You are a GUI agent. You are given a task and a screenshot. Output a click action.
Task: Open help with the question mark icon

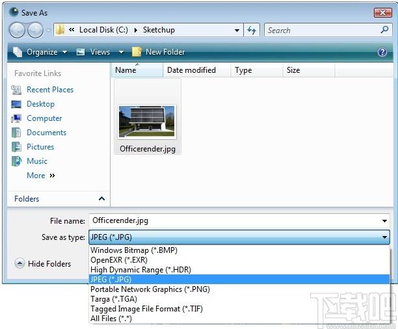point(382,52)
